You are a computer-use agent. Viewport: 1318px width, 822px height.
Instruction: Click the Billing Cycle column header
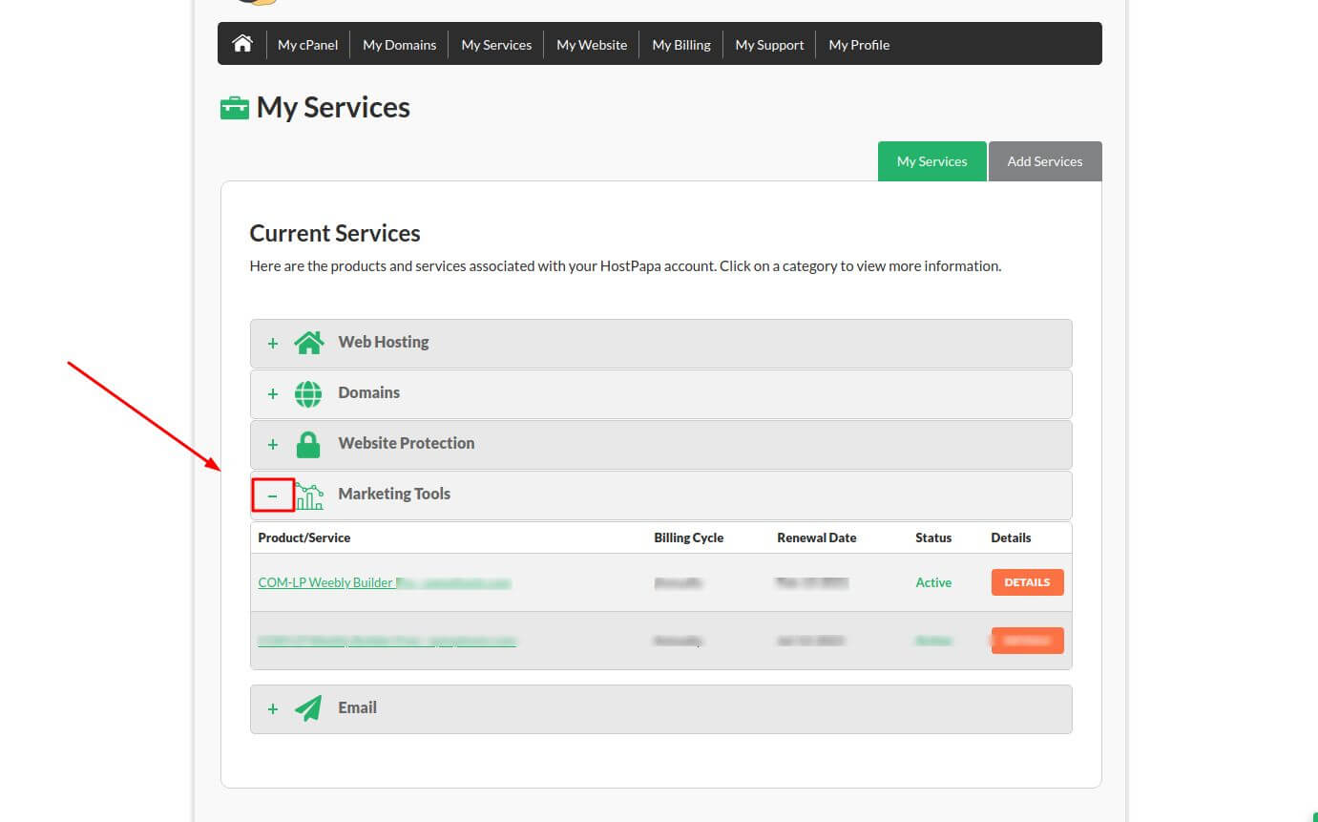[x=689, y=537]
